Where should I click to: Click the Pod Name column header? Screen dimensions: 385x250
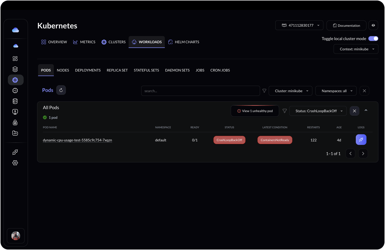[50, 127]
